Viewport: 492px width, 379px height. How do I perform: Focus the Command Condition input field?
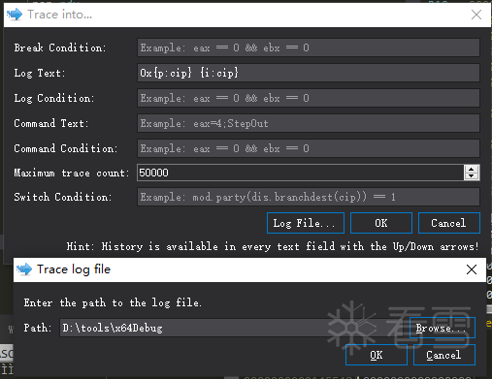click(x=309, y=148)
